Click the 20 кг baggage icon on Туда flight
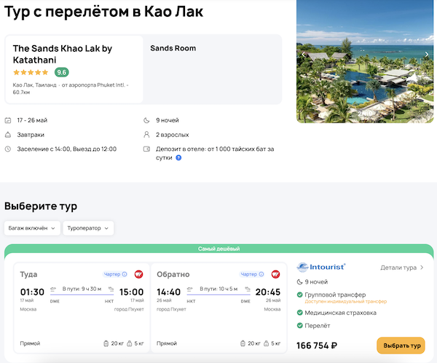The image size is (437, 363). [x=106, y=343]
